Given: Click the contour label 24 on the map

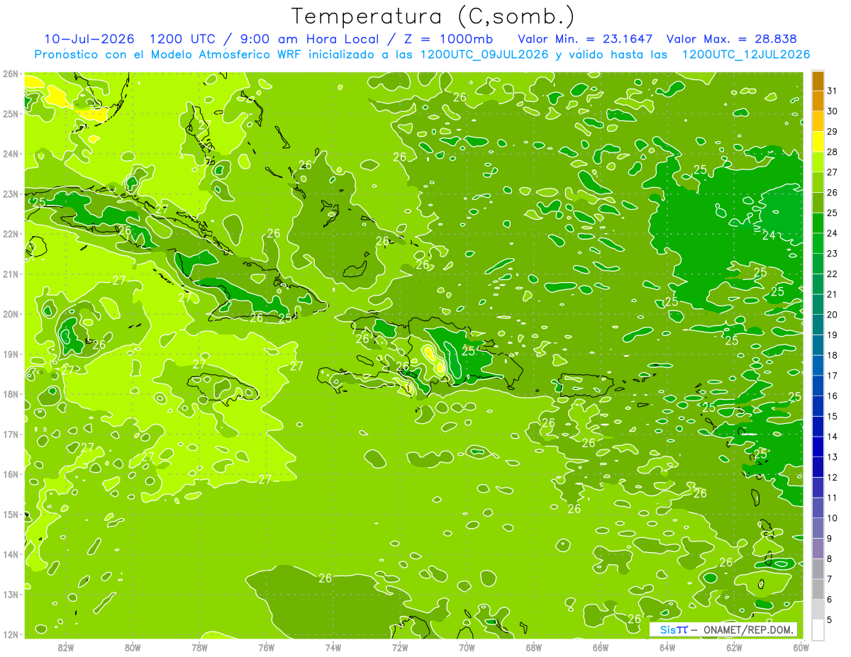Looking at the screenshot, I should 768,235.
